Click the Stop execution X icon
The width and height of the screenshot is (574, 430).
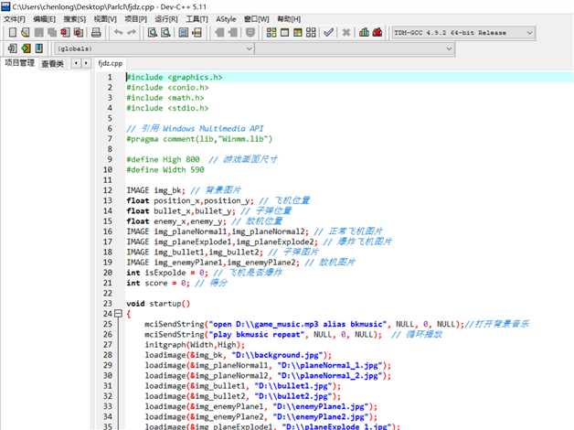[x=345, y=33]
